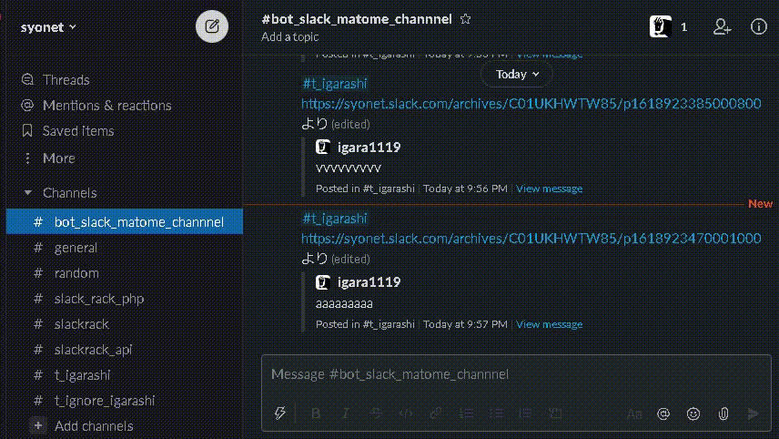779x439 pixels.
Task: Toggle the Aa formatting toolbar
Action: tap(634, 413)
